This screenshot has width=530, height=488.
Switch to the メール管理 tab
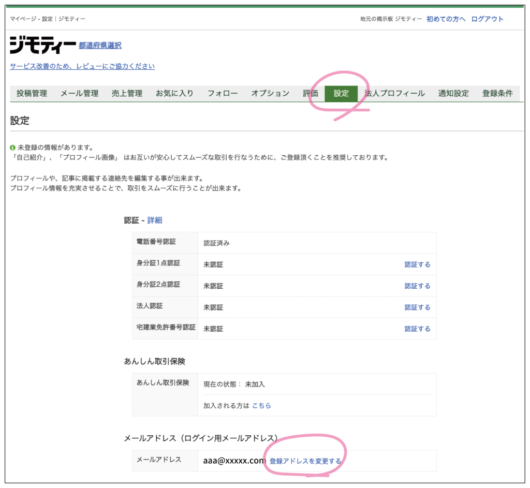click(79, 93)
